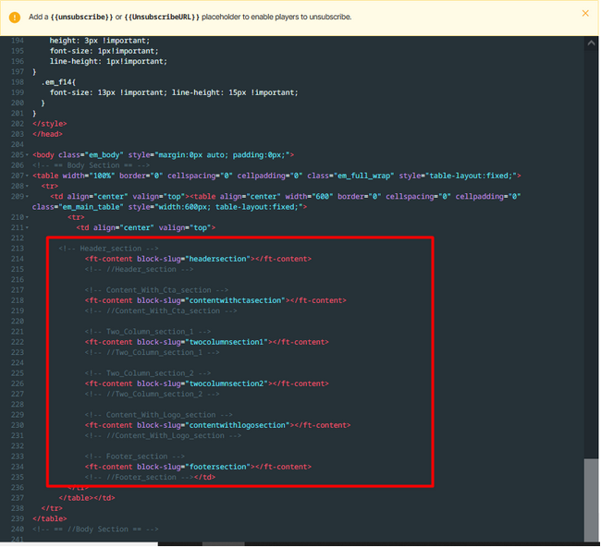601x548 pixels.
Task: Click the closing head tag on line 203
Action: [x=46, y=134]
